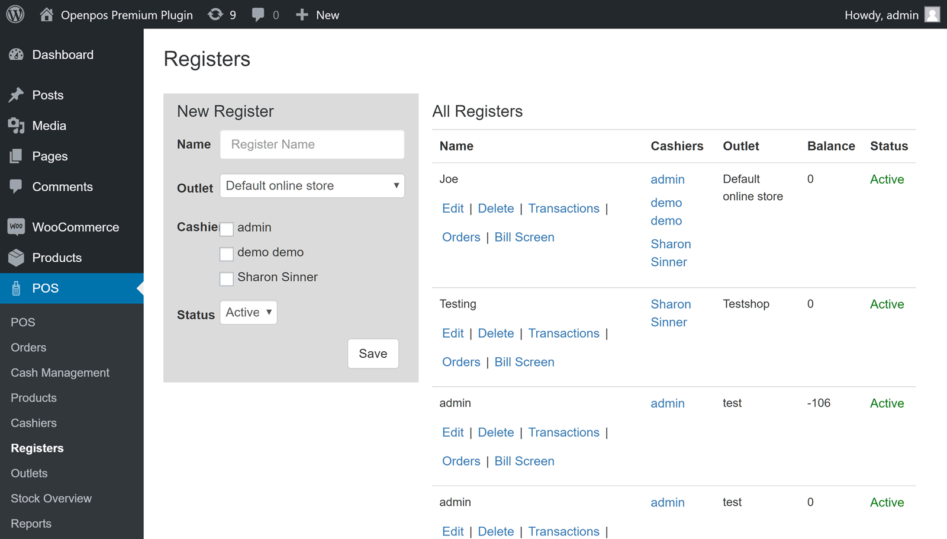Select the WooCommerce sidebar icon
947x539 pixels.
pos(16,227)
